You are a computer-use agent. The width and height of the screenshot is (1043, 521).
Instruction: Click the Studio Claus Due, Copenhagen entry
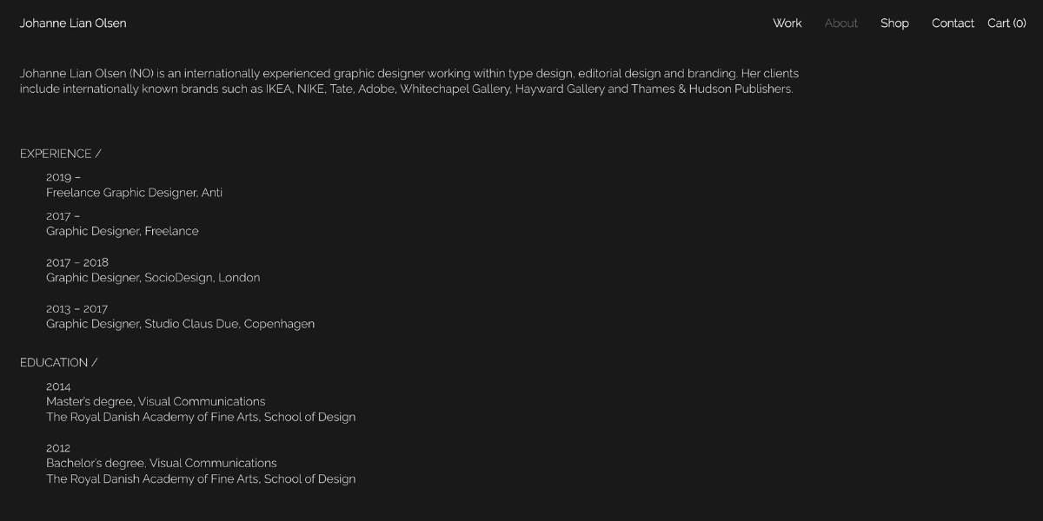pos(181,324)
